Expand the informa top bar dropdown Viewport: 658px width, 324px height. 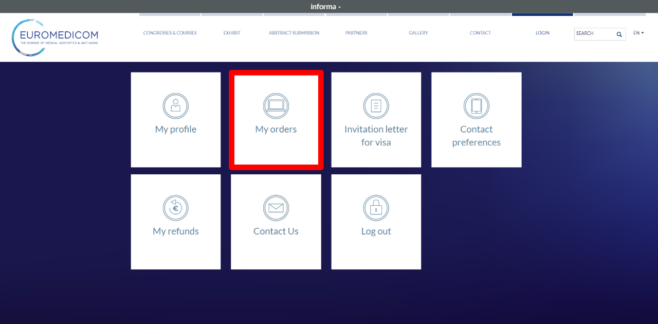325,7
